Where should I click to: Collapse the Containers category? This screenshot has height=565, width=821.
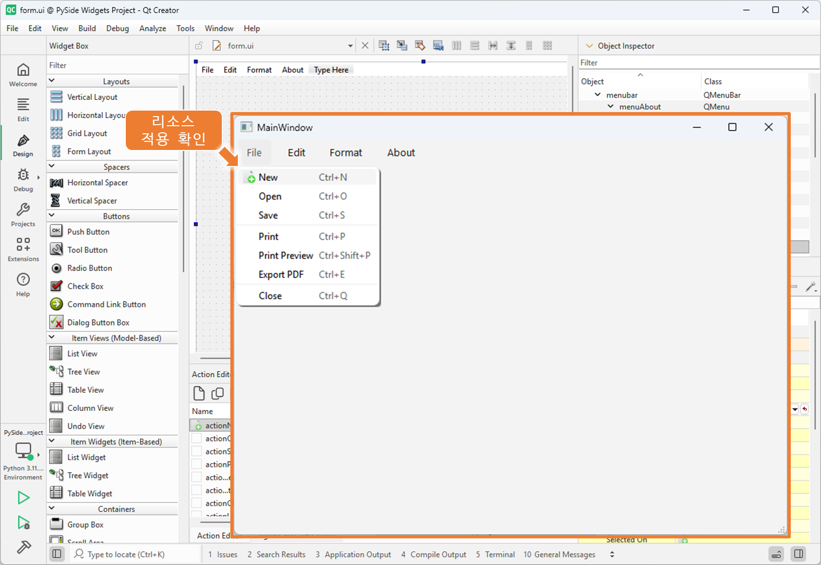click(52, 508)
